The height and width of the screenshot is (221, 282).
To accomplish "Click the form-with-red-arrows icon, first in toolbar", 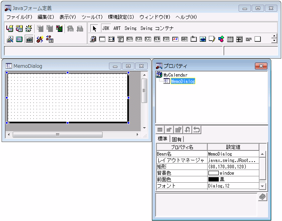I will [10, 29].
